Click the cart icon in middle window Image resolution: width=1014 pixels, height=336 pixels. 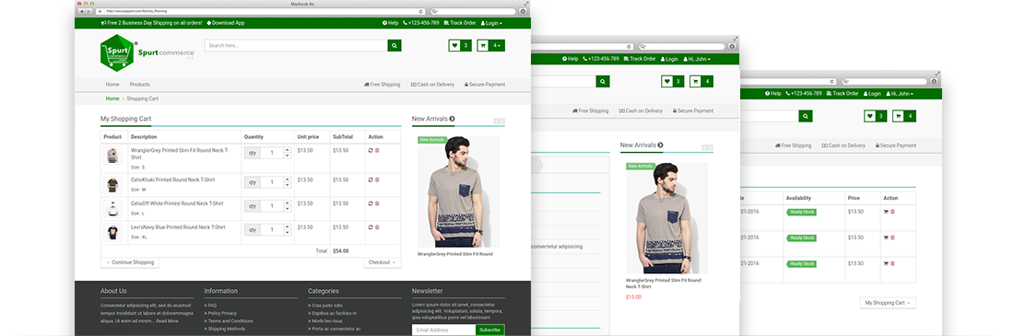tap(695, 81)
